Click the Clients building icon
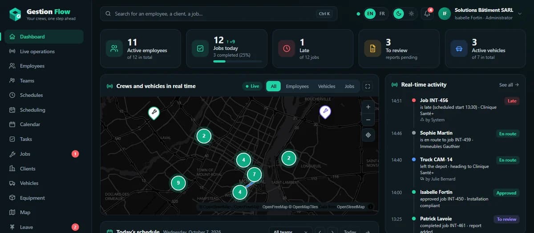This screenshot has height=233, width=534. (12, 169)
